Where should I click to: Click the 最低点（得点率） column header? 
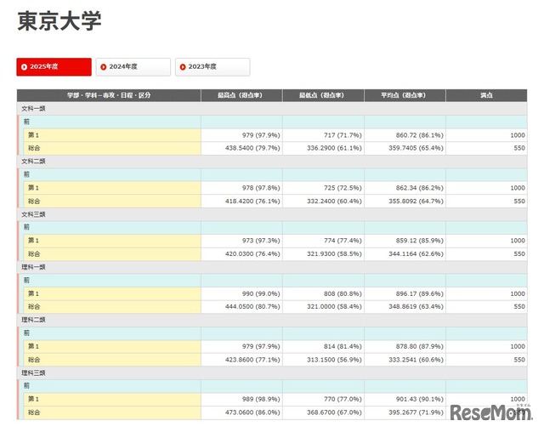323,95
